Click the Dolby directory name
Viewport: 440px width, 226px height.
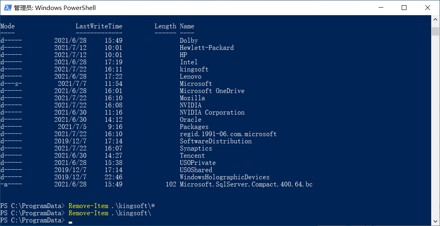pyautogui.click(x=189, y=40)
